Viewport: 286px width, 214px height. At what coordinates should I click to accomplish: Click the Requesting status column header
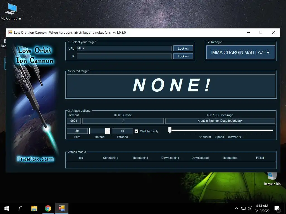(140, 158)
